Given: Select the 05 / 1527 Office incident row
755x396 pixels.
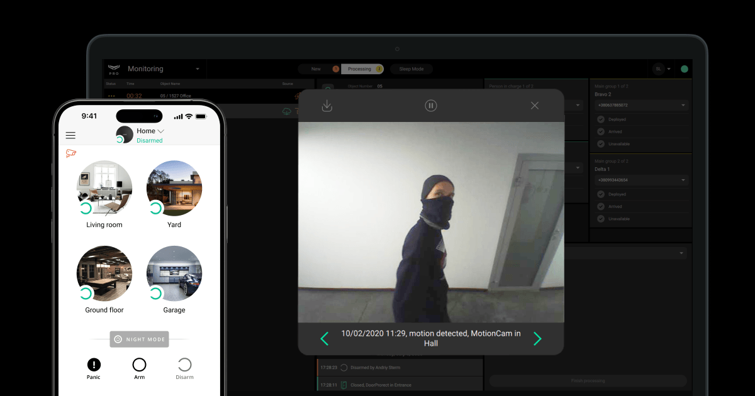Looking at the screenshot, I should tap(209, 96).
